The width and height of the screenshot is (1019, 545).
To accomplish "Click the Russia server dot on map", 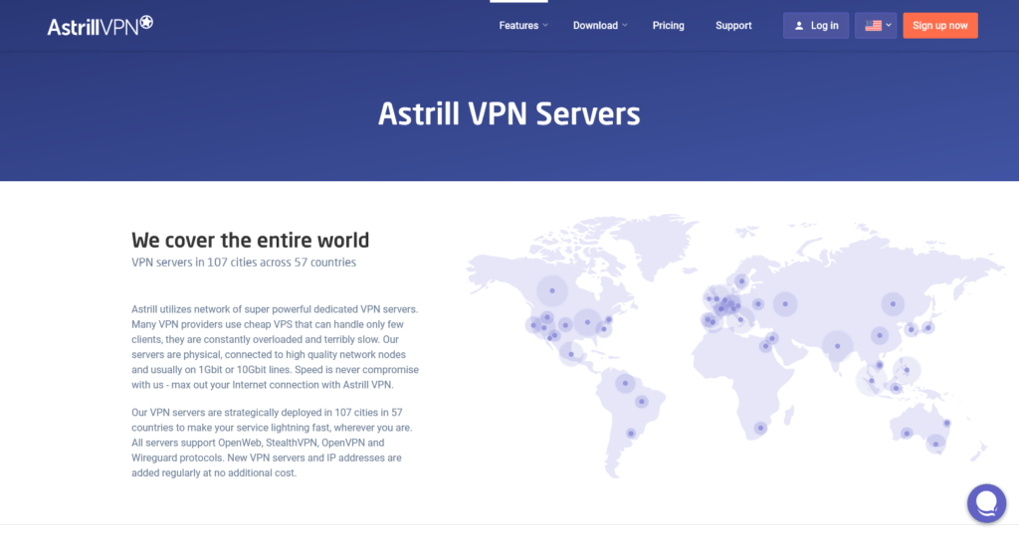I will [x=785, y=304].
